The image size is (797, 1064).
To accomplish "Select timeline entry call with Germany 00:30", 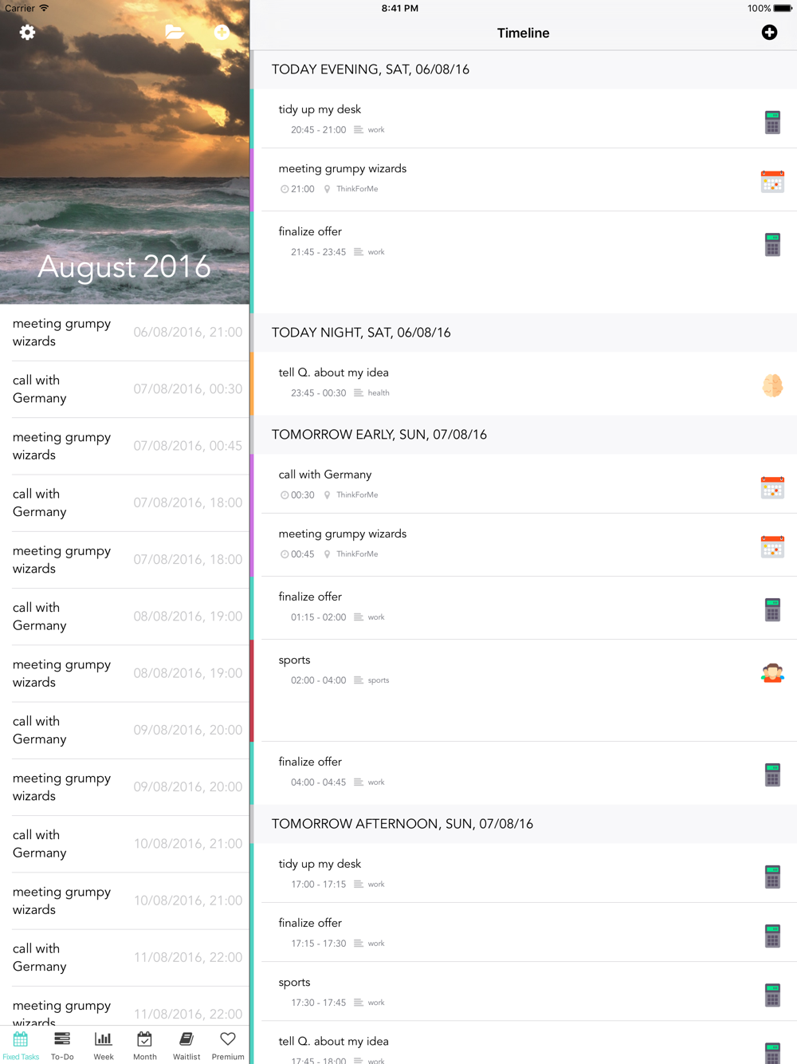I will point(524,483).
